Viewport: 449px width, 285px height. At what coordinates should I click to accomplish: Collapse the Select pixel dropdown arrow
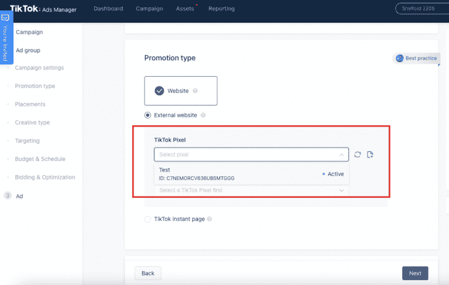click(x=341, y=155)
